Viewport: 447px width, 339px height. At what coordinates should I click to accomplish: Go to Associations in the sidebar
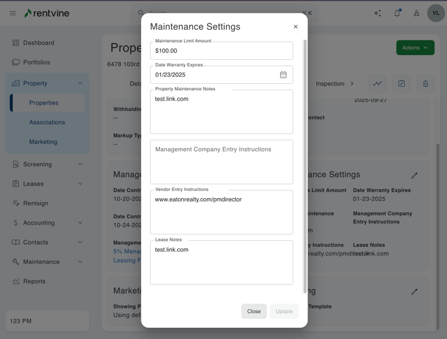(x=47, y=122)
